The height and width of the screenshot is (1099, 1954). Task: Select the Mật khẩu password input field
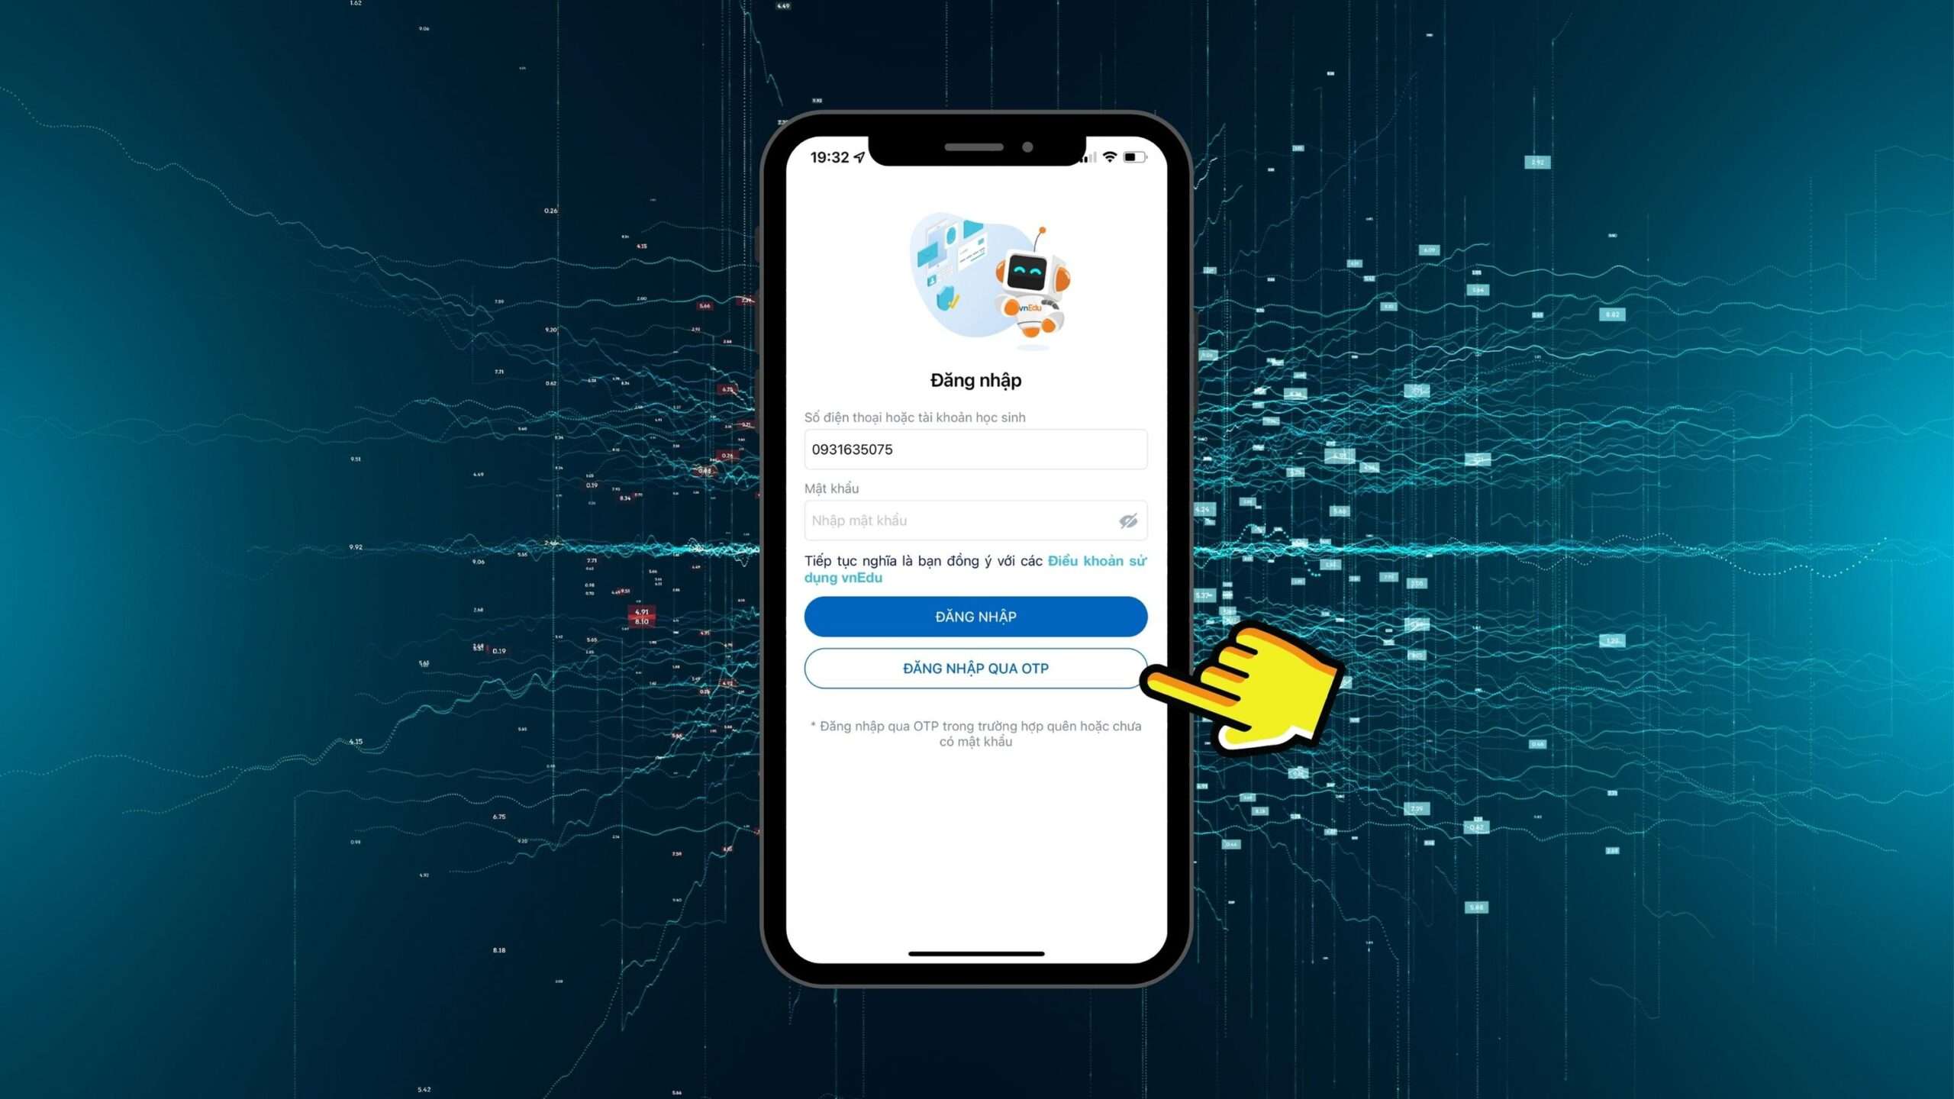975,520
